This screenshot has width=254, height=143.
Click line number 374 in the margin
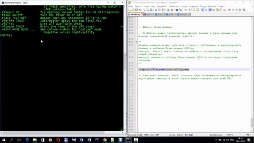(131, 75)
